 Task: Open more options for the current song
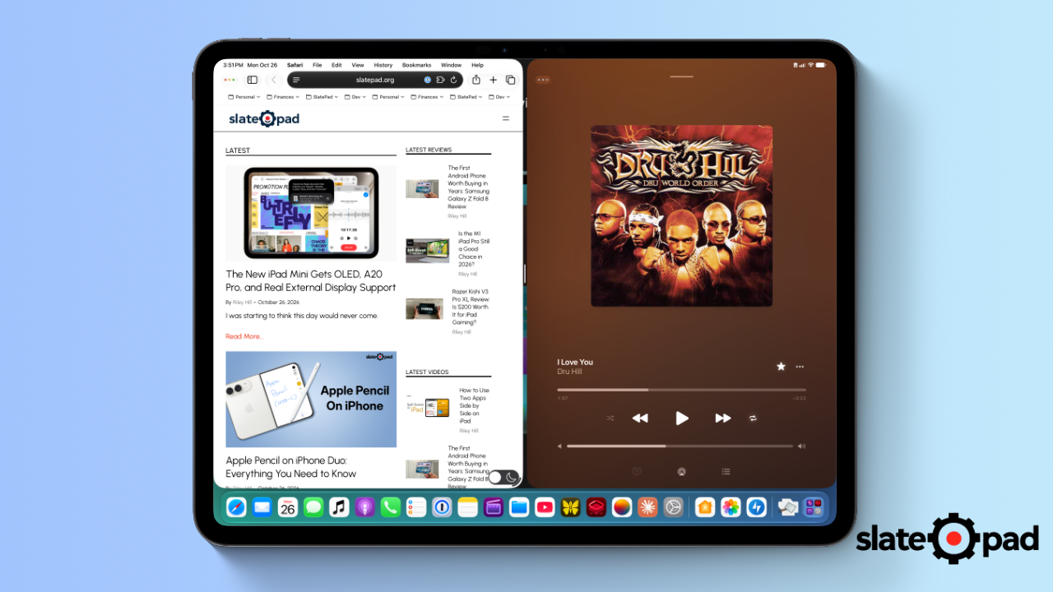tap(800, 367)
